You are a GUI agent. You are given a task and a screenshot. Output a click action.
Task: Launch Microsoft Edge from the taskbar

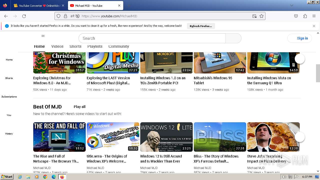coord(54,177)
